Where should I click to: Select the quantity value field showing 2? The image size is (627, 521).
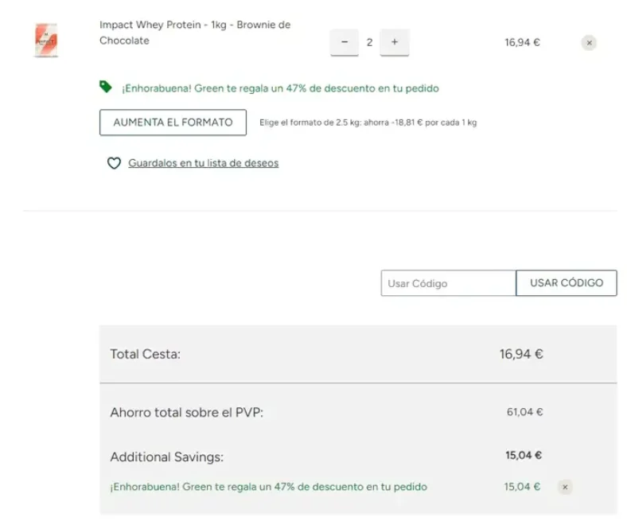(x=369, y=42)
